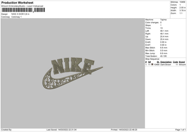Select the Wilcom EmbroideryStudio Level 3 Advanced line

click(22, 6)
